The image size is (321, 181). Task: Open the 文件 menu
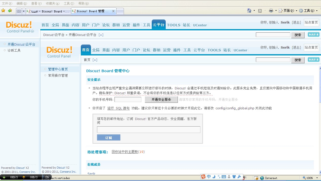pos(7,3)
